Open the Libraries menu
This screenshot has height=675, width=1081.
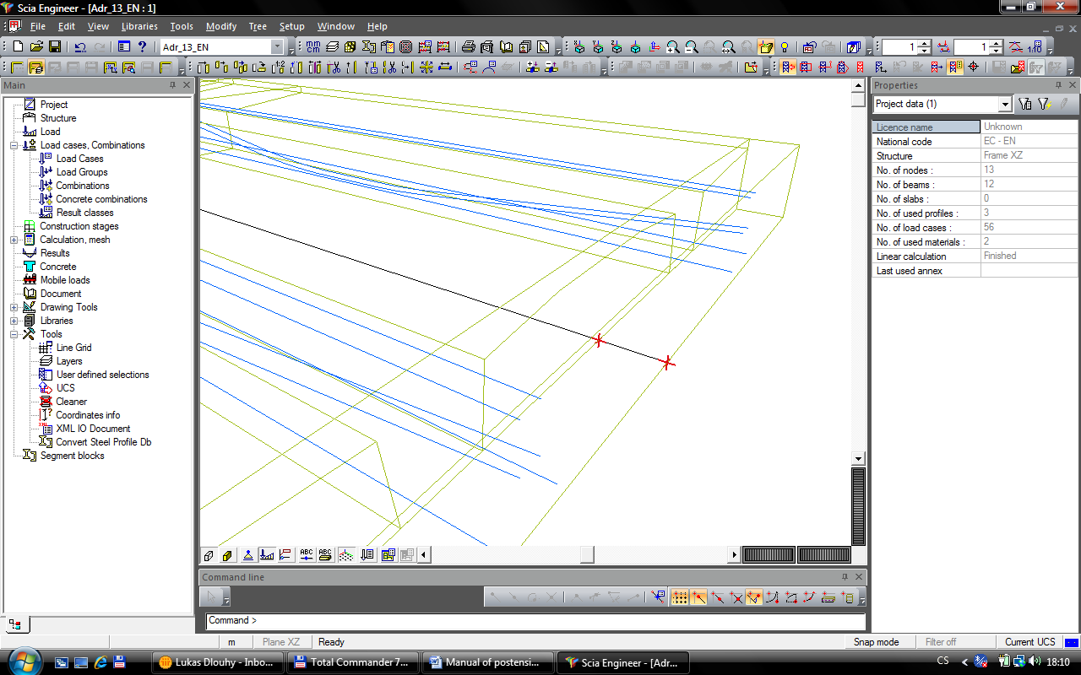[139, 26]
